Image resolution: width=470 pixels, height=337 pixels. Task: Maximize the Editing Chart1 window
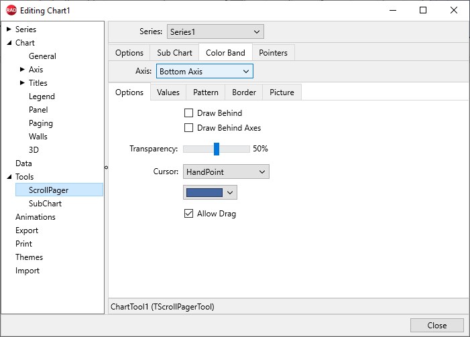[423, 10]
